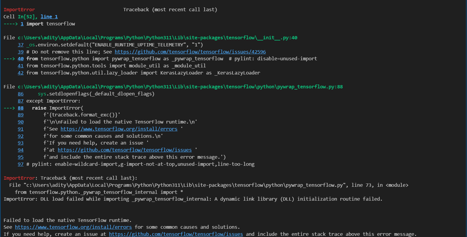Click 'ENABLE_RUNTIME_UPTIME_TELEMETRY' setdefault line
This screenshot has height=237, width=467.
[x=115, y=45]
